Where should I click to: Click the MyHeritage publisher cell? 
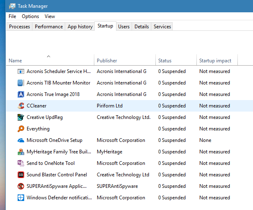[109, 152]
